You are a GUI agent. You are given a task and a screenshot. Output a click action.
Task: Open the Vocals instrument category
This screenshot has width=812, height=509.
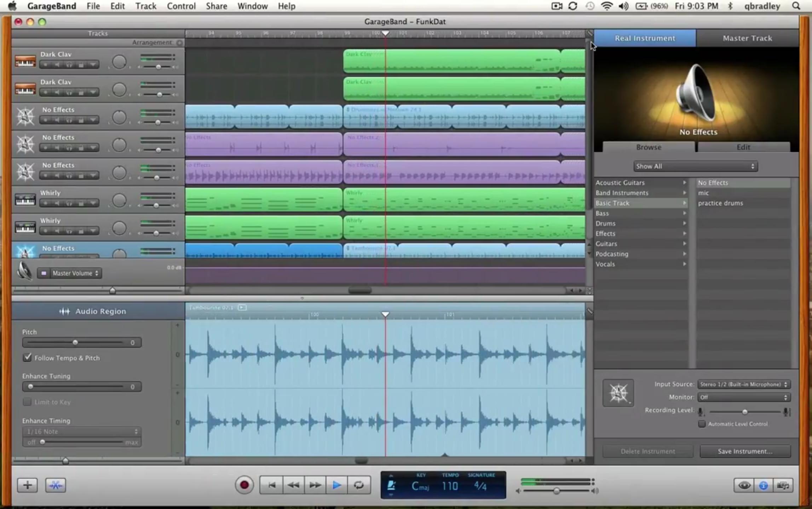(641, 264)
